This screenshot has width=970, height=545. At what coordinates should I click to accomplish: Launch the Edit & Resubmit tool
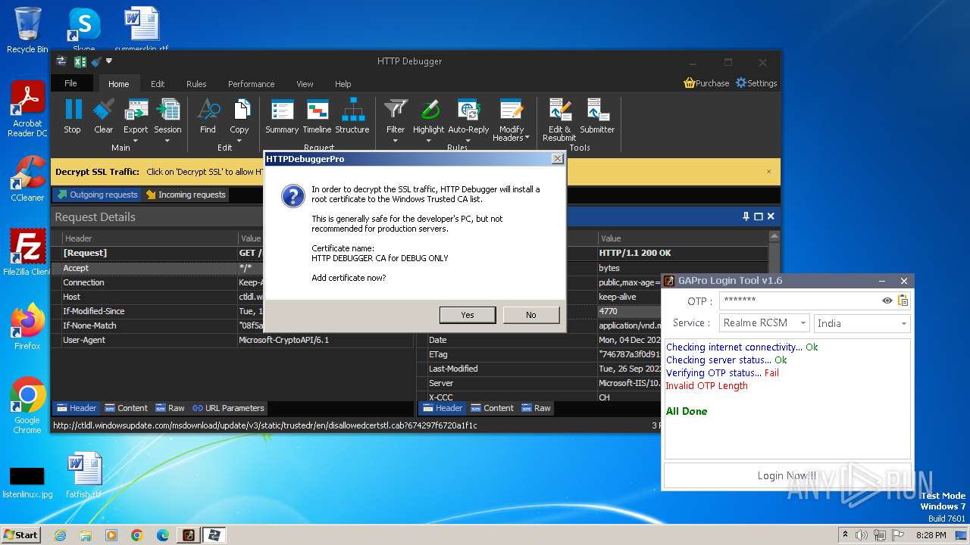559,120
